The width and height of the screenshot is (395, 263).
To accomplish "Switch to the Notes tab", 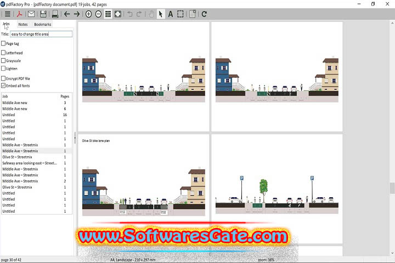I will coord(23,25).
